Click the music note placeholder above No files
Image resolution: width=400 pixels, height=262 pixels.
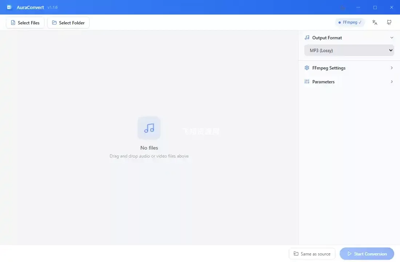(149, 128)
